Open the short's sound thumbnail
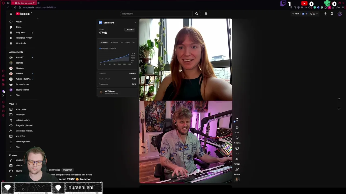 point(237,179)
